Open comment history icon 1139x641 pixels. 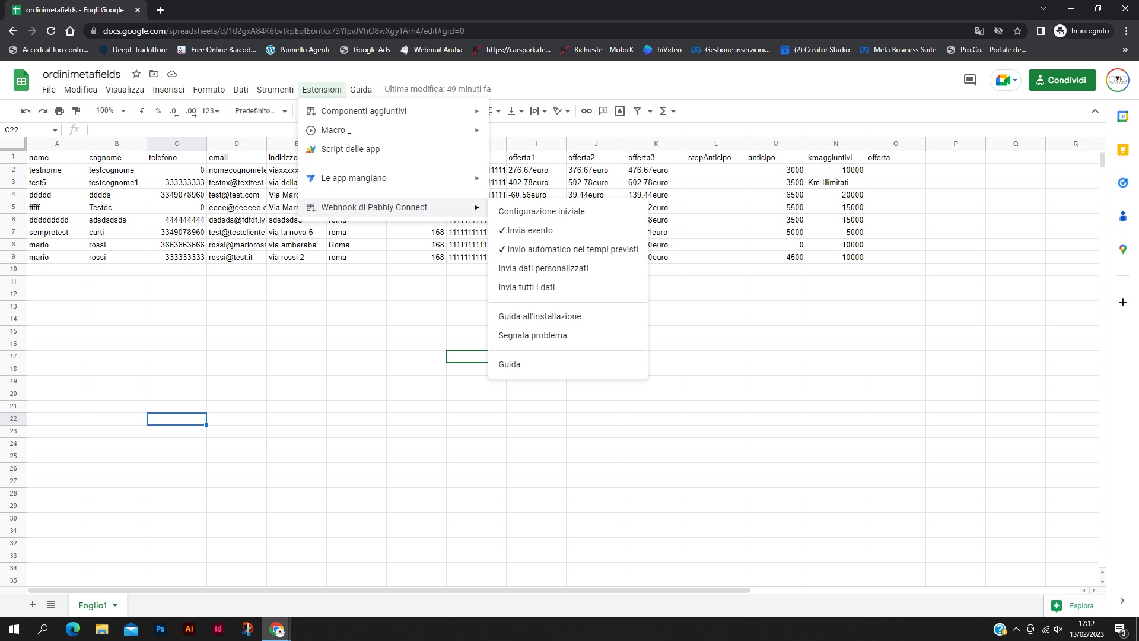click(970, 80)
